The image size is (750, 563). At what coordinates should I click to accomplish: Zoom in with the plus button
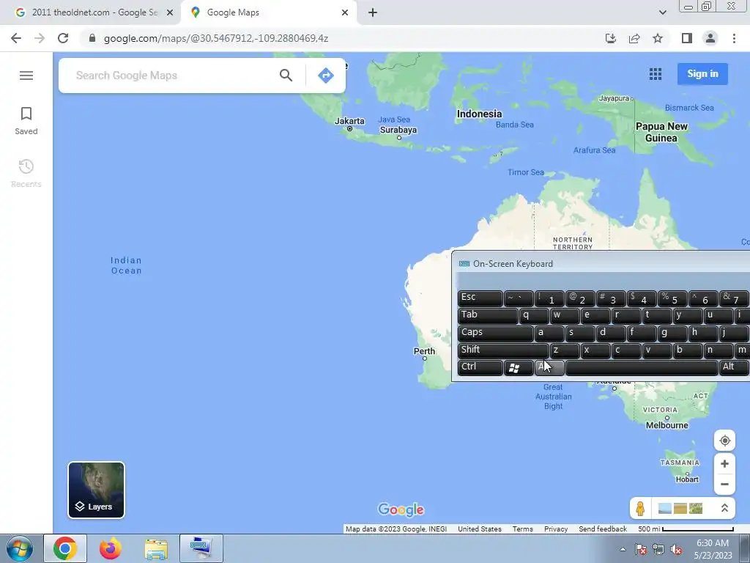coord(724,464)
